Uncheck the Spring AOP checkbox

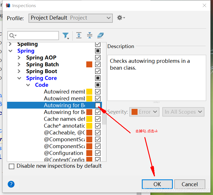[x=98, y=58]
